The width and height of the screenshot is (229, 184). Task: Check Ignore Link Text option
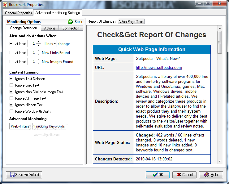(x=11, y=85)
